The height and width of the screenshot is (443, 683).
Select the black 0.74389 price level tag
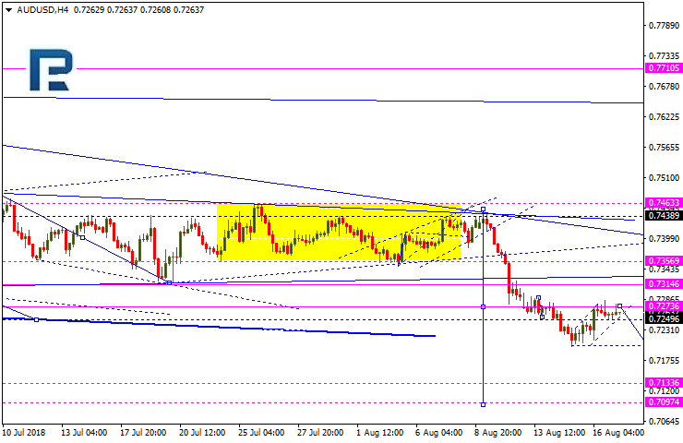click(x=663, y=215)
